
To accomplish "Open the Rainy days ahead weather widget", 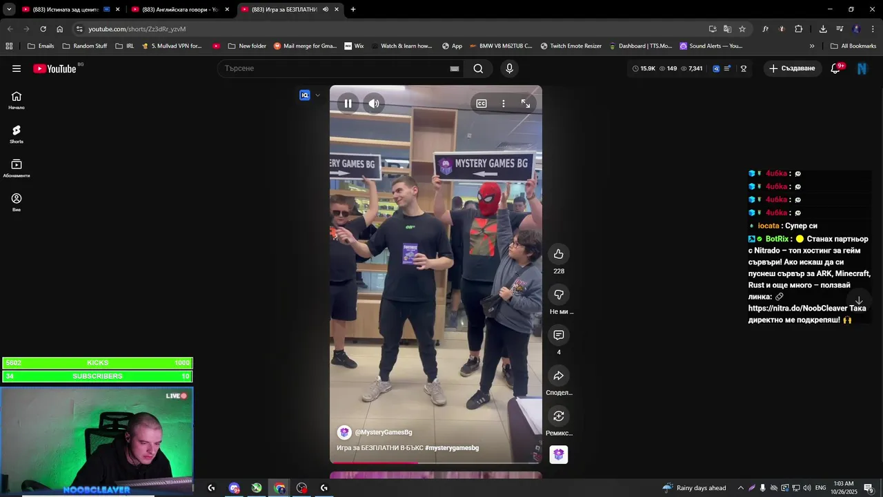I will pos(694,488).
